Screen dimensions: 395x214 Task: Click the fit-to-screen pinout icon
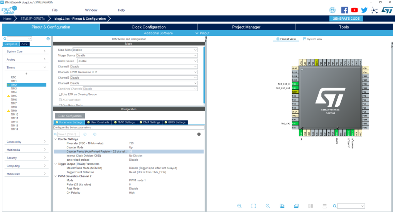253,206
